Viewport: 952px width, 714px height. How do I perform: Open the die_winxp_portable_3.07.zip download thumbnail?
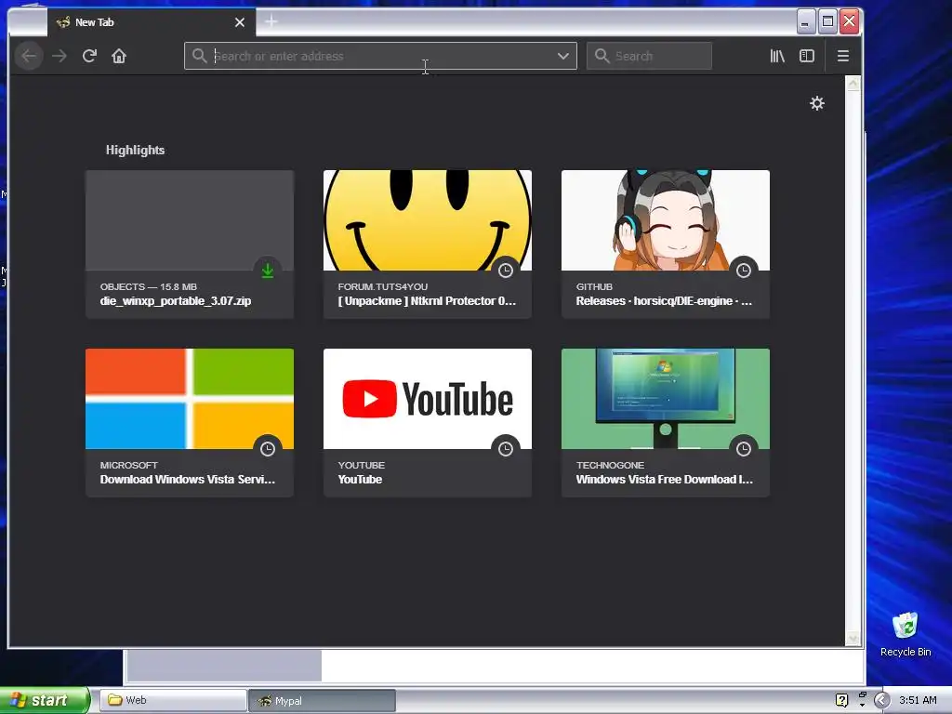point(190,220)
